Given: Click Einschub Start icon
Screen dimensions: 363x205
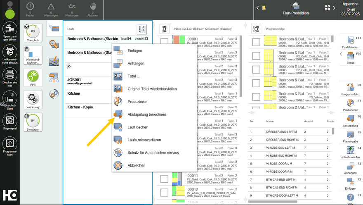Looking at the screenshot, I should click(x=10, y=100).
